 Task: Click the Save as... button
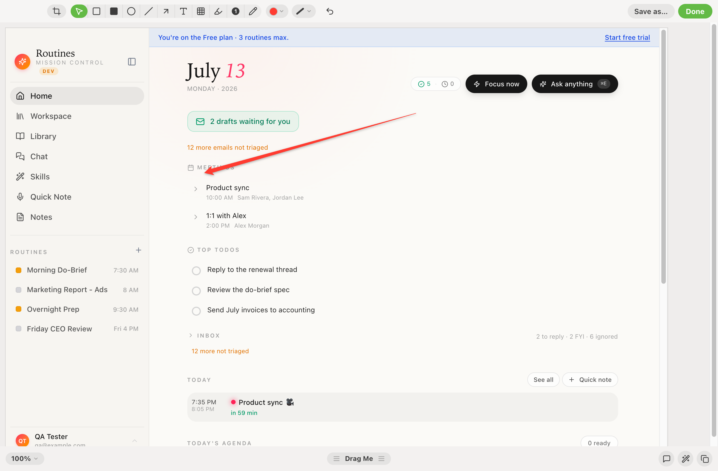click(651, 11)
